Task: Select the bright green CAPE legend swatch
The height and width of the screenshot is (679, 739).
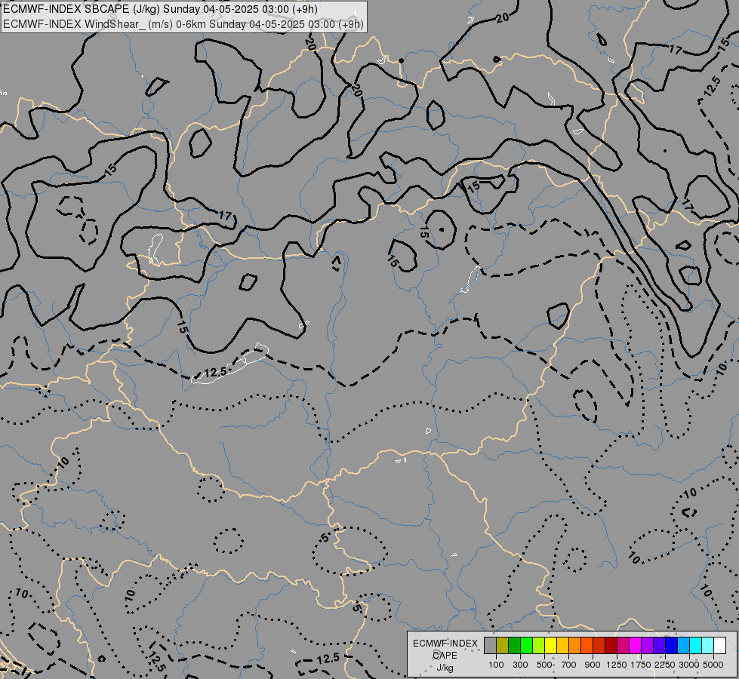Action: click(x=526, y=645)
